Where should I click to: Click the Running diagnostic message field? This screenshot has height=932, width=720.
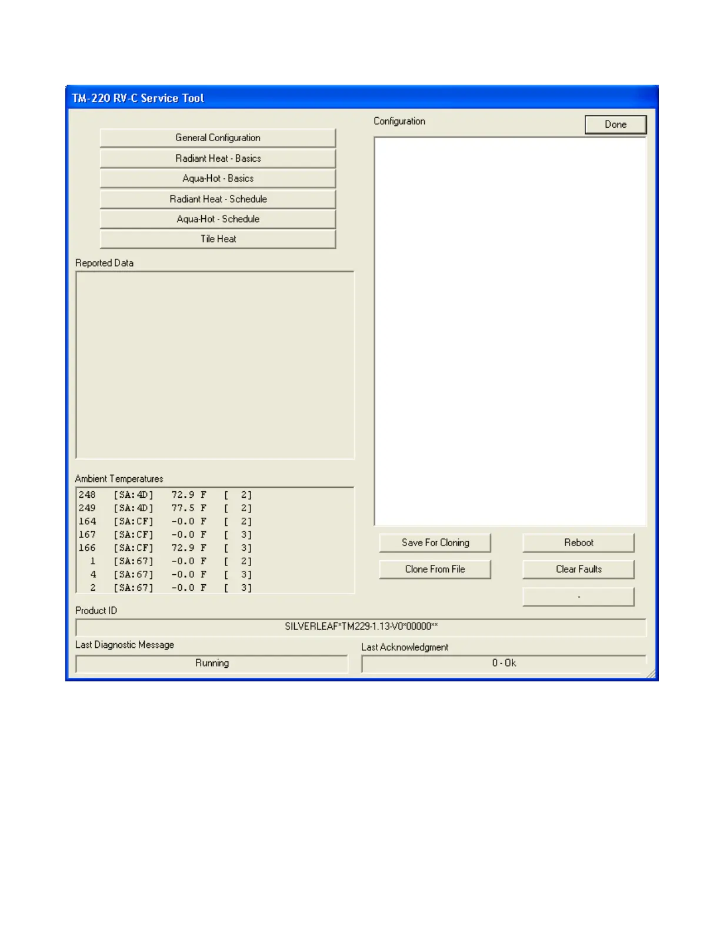212,663
